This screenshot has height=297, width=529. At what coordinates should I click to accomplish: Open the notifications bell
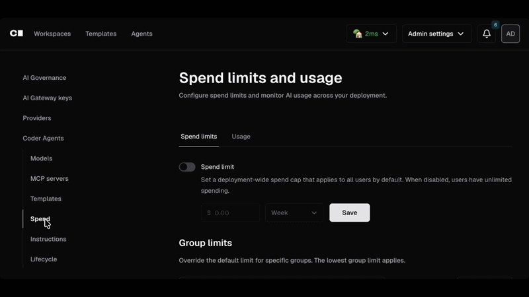click(487, 34)
